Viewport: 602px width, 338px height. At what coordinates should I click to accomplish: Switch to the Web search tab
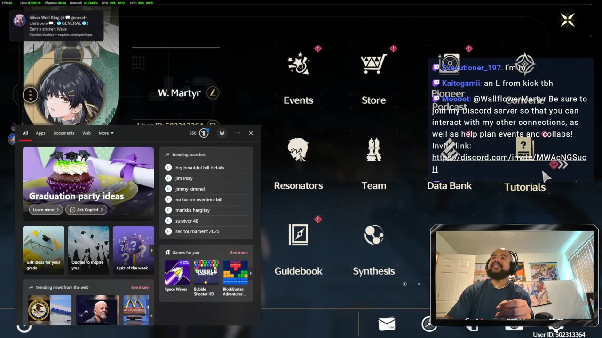pos(87,133)
